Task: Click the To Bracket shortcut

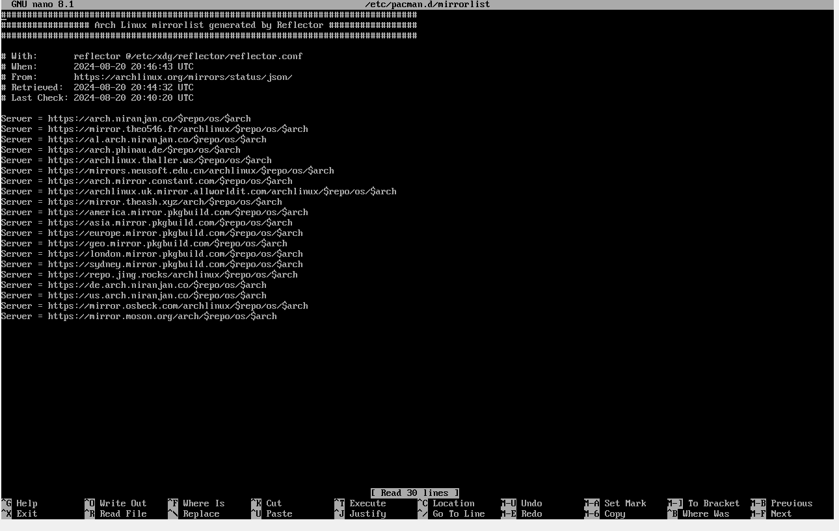Action: pyautogui.click(x=713, y=503)
